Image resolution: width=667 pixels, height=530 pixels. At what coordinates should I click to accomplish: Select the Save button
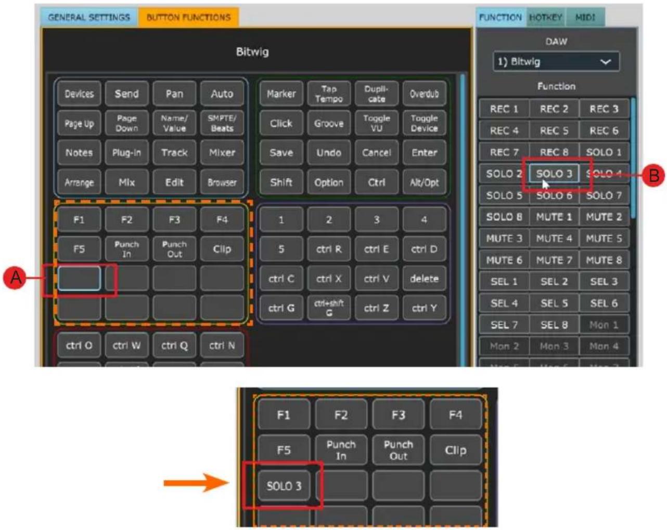(x=281, y=153)
